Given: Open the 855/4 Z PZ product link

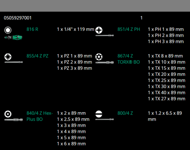Looking at the screenshot, I should (38, 56).
